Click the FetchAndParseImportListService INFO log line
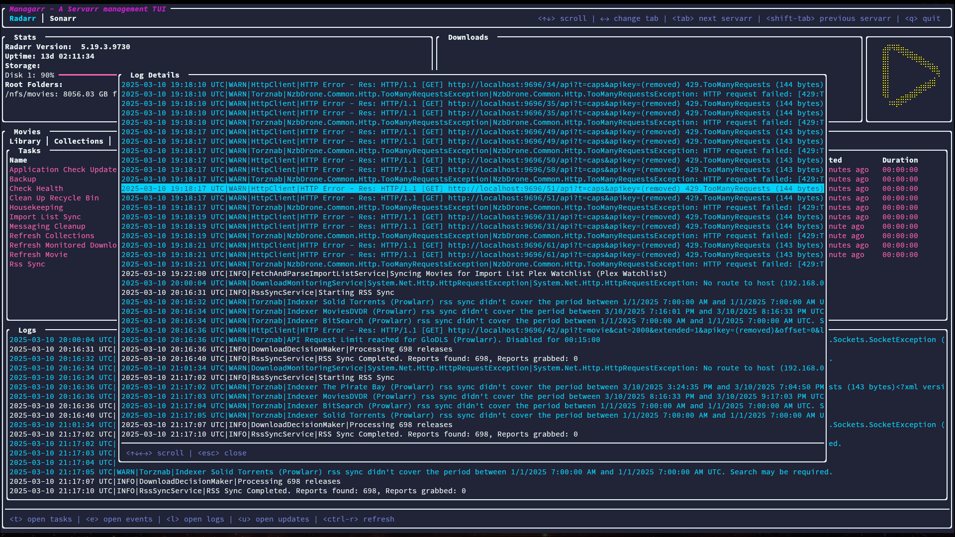Screen dimensions: 955x537 [394, 273]
